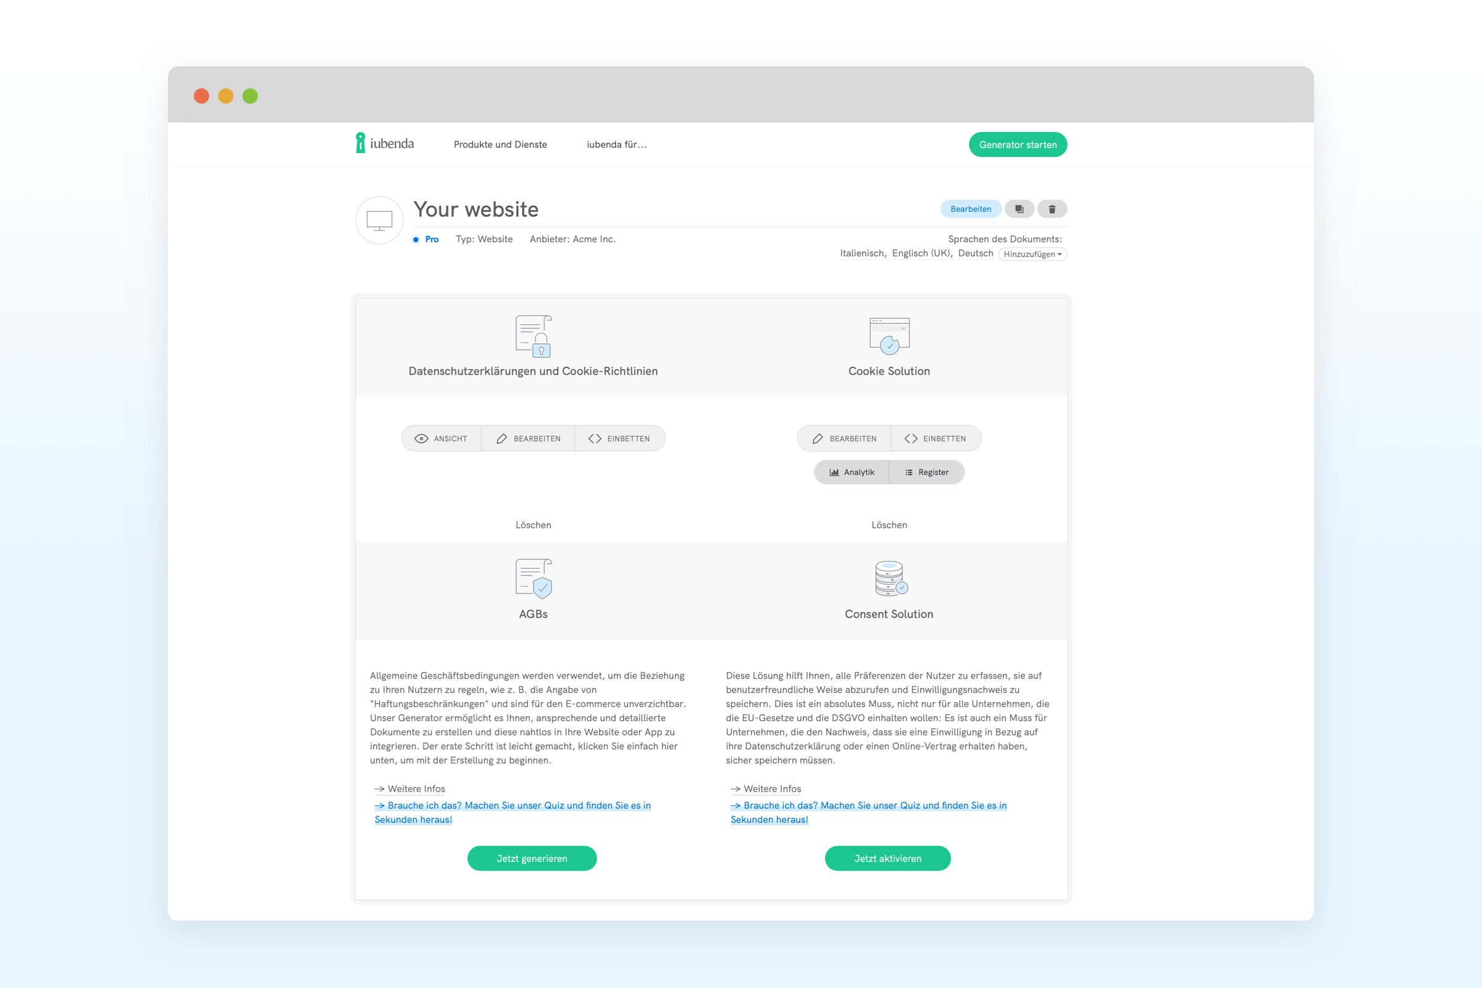
Task: Click the Consent Solution database icon
Action: pos(889,579)
